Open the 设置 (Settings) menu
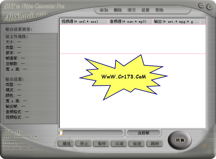The width and height of the screenshot is (216, 159). 145,10
